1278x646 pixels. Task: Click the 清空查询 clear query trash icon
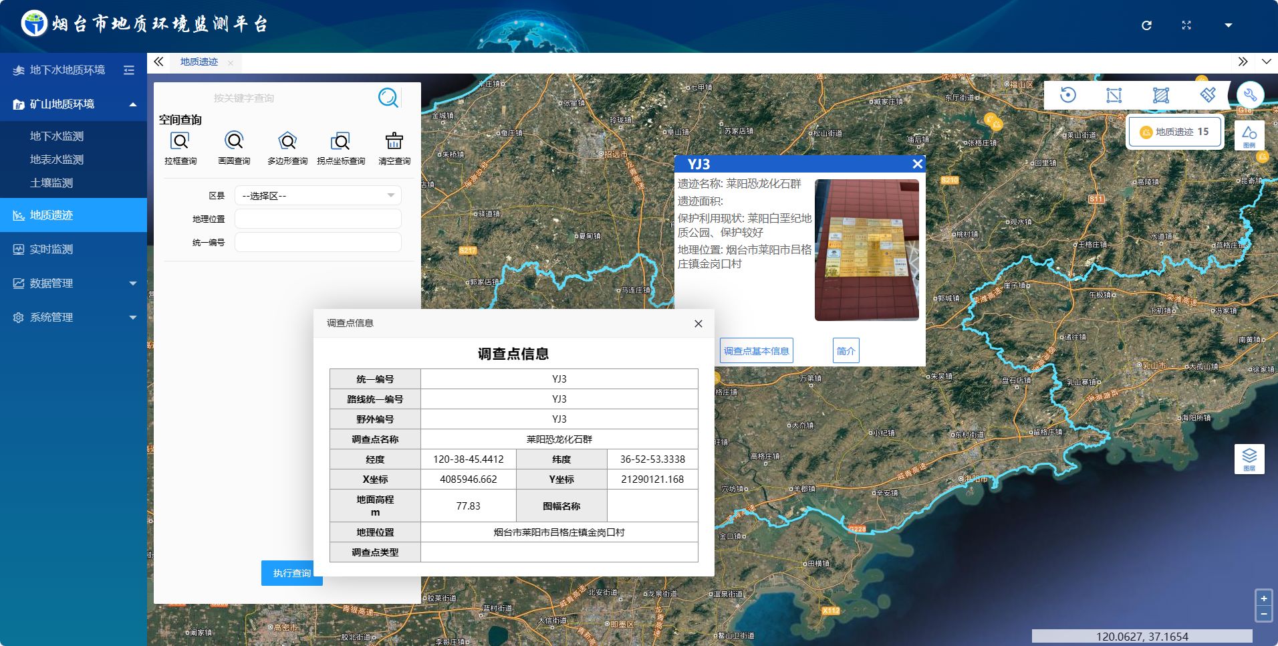click(394, 142)
